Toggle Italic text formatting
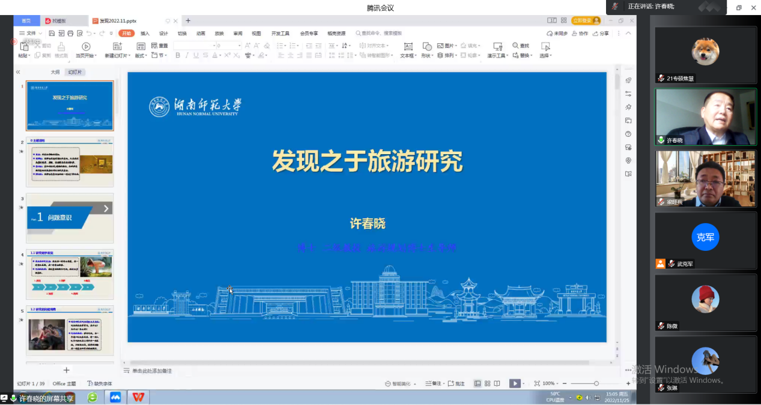The height and width of the screenshot is (405, 761). tap(187, 56)
